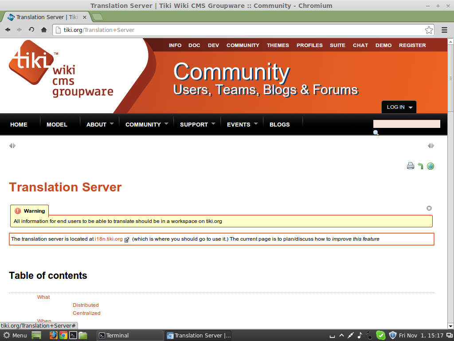Click DEV in the top bar
The width and height of the screenshot is (454, 341).
[213, 45]
